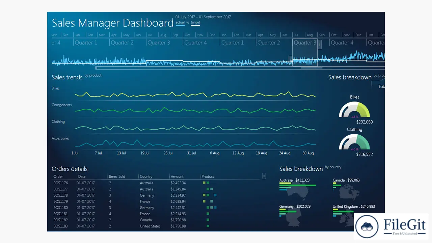432x243 pixels.
Task: Click the 'target' legend item
Action: tap(195, 23)
